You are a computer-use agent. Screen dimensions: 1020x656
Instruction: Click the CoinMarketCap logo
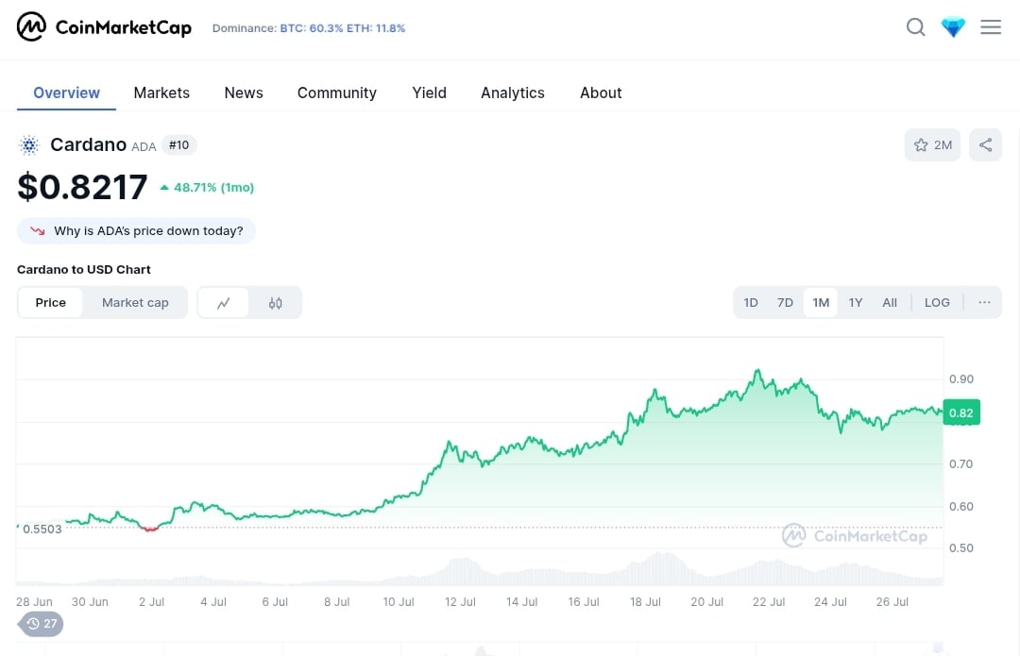tap(104, 27)
